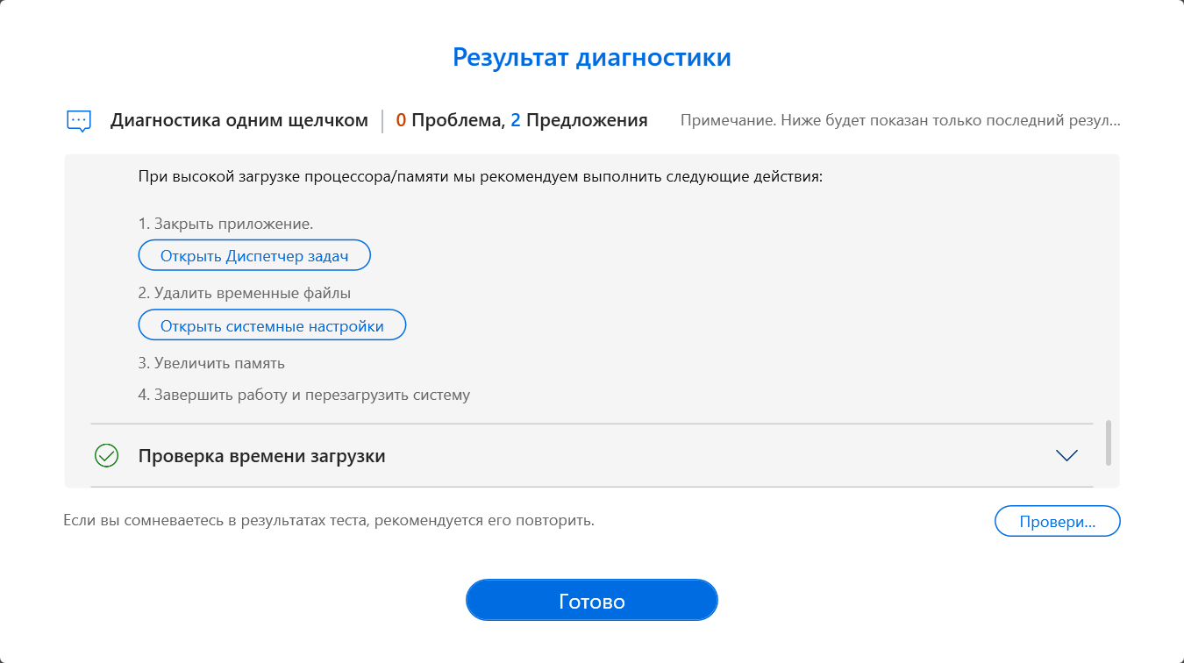
Task: Open Task Manager via Открыть Диспетчер задач
Action: click(x=254, y=256)
